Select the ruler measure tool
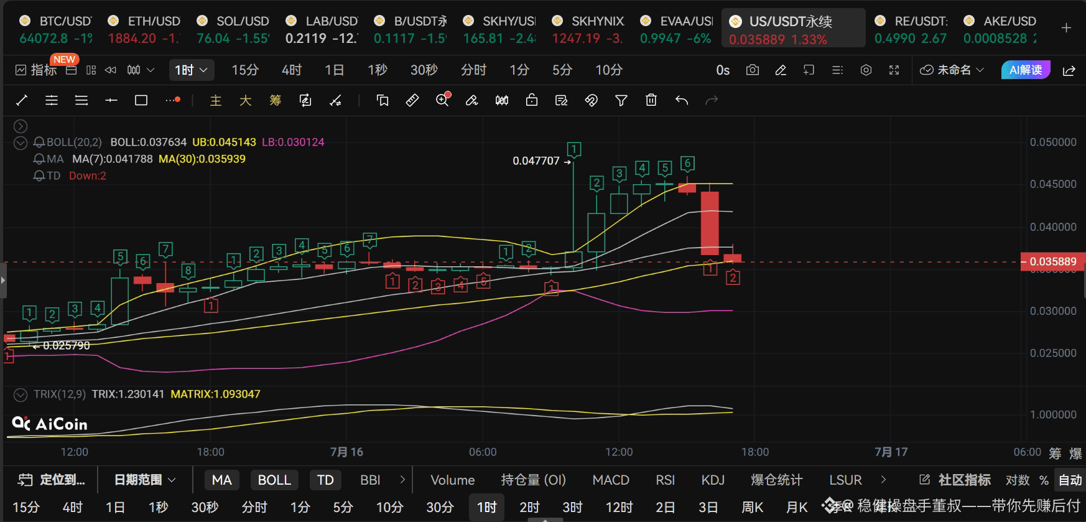1086x522 pixels. coord(412,100)
